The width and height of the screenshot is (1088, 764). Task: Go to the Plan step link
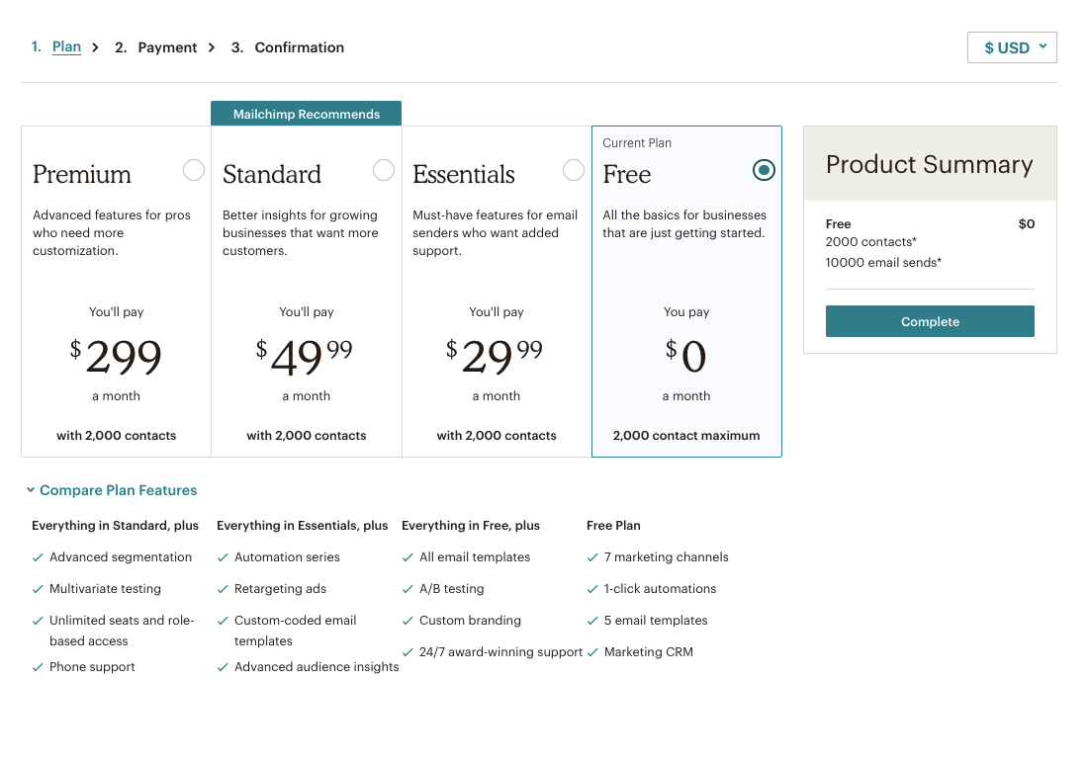tap(66, 46)
